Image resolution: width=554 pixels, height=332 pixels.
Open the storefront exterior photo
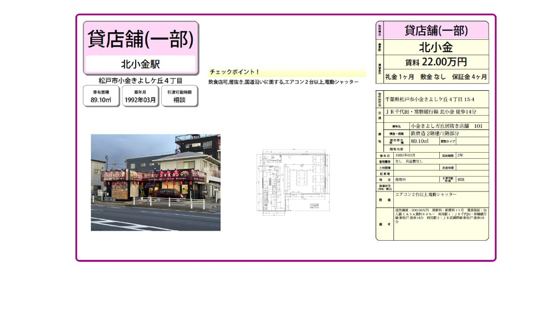pos(156,183)
